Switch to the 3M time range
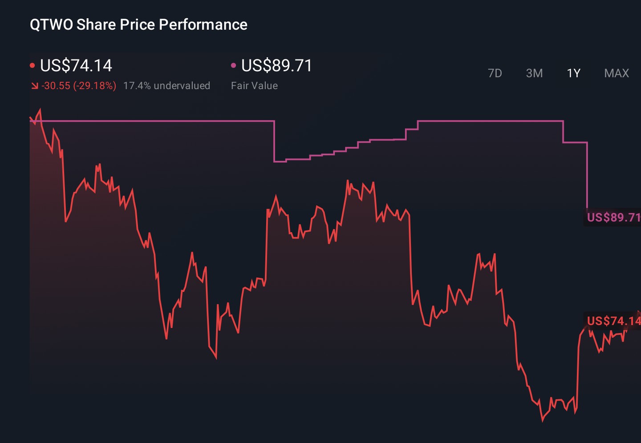Viewport: 641px width, 443px height. [534, 73]
